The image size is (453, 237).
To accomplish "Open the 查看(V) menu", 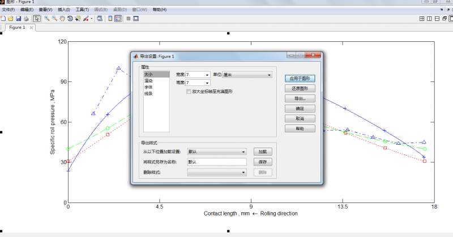I will pos(46,10).
